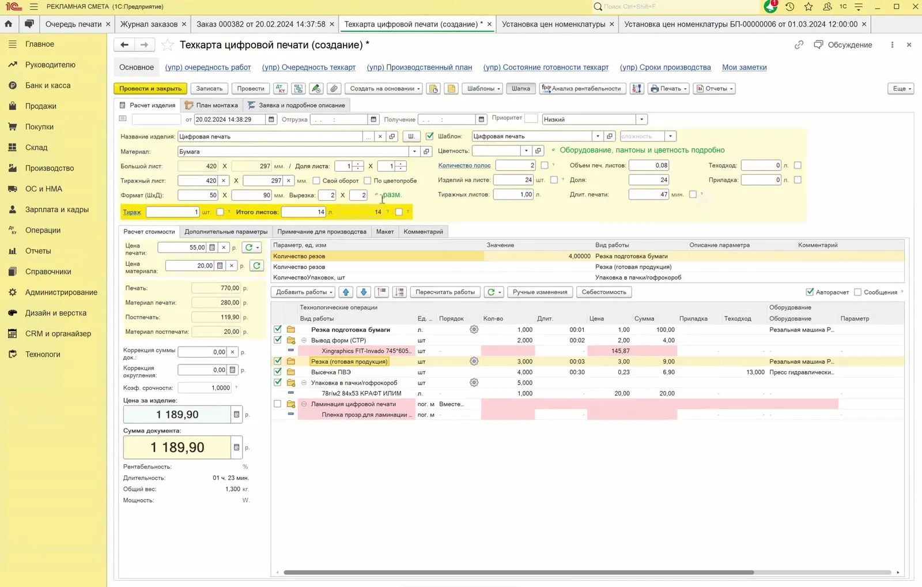Click Пересчитать работы button

coord(445,292)
